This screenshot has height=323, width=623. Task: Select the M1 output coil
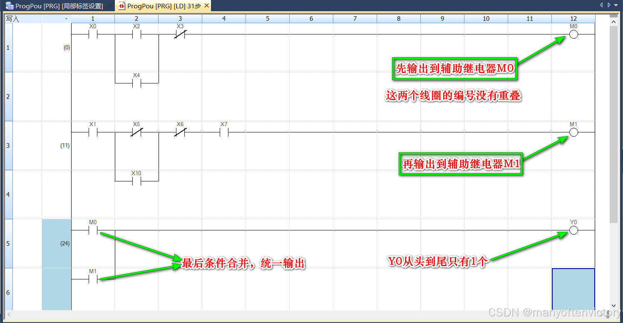point(573,133)
